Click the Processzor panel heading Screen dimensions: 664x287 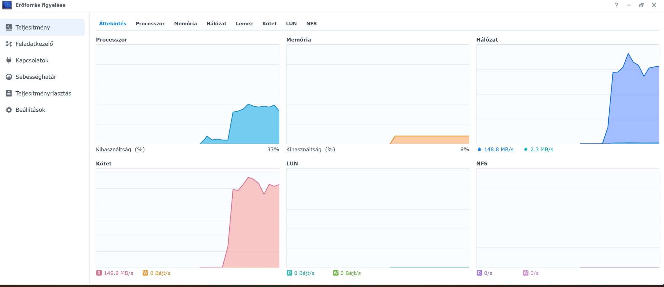(x=112, y=40)
